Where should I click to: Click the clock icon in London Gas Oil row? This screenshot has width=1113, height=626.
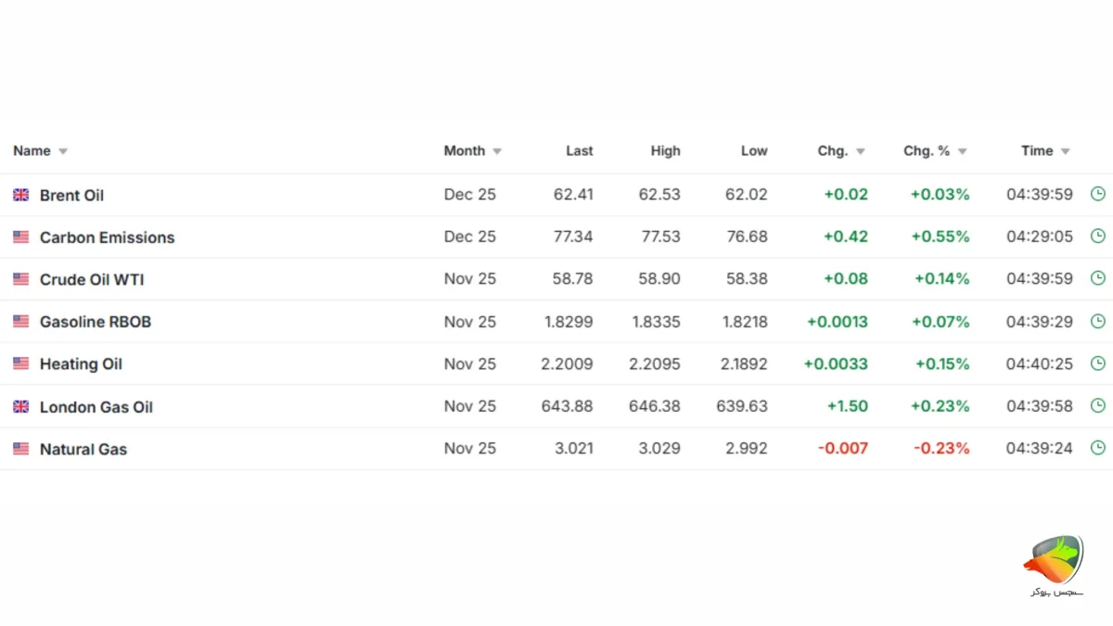1097,405
